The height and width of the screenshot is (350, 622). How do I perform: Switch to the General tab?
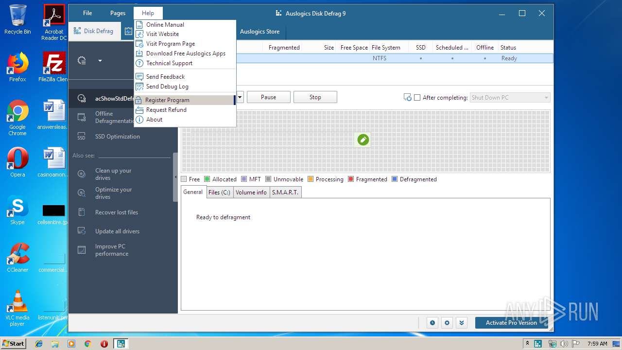pyautogui.click(x=193, y=192)
